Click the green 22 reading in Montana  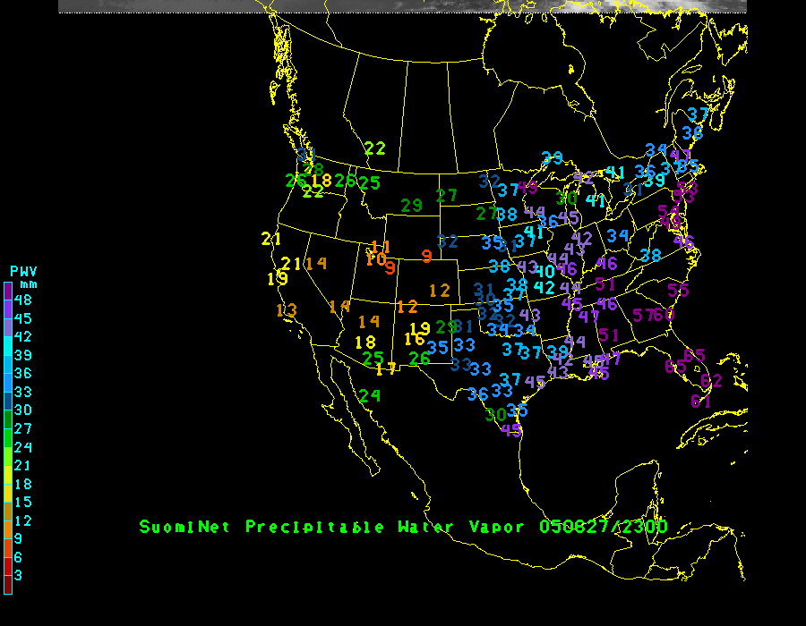point(374,148)
